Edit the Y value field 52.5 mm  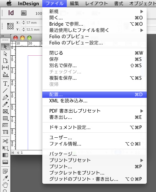[34, 30]
